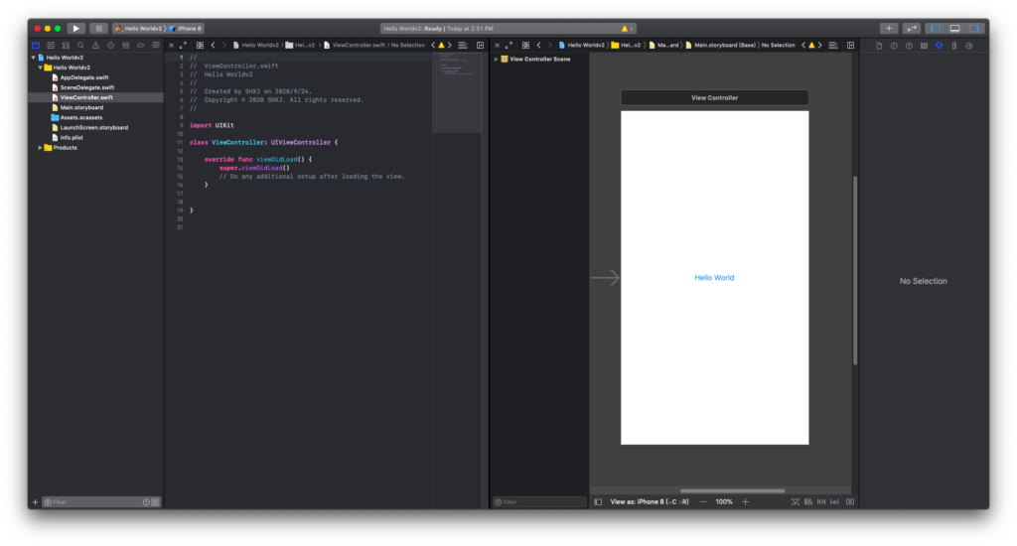
Task: Click the code review arrows button
Action: (912, 28)
